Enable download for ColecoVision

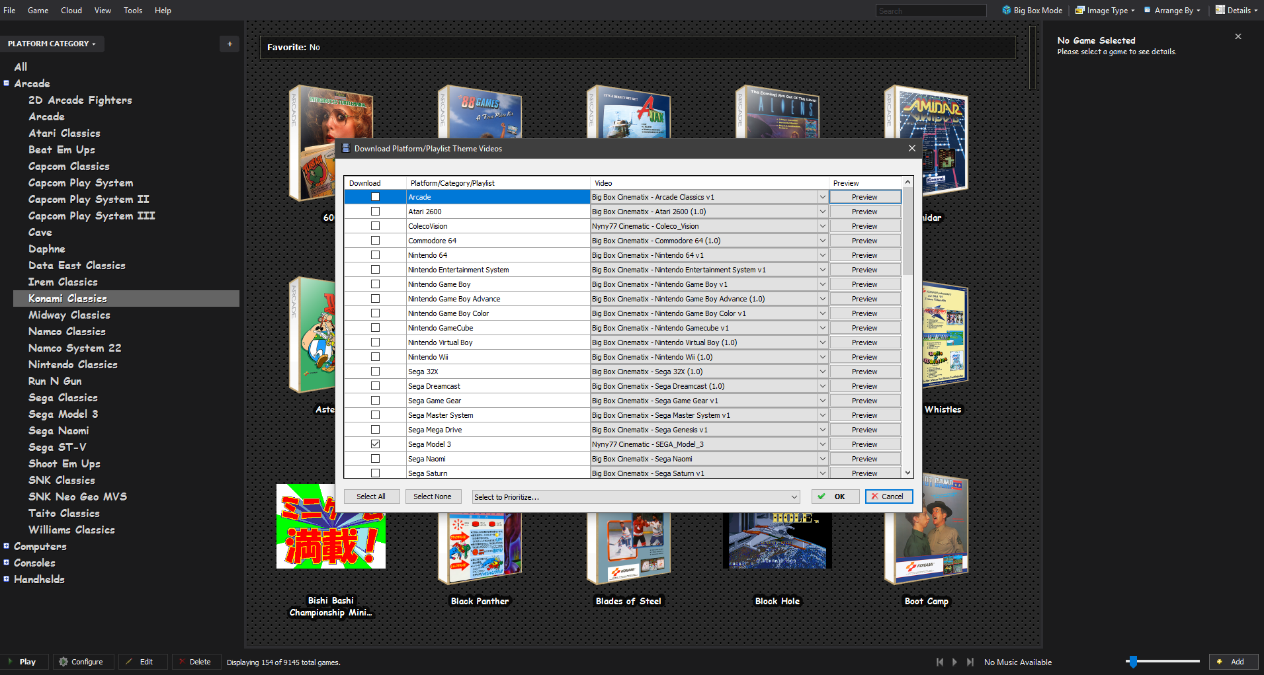(x=375, y=226)
